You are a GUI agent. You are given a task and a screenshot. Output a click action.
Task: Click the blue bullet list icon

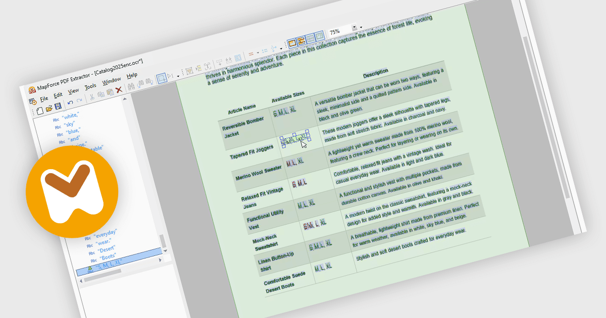[265, 50]
